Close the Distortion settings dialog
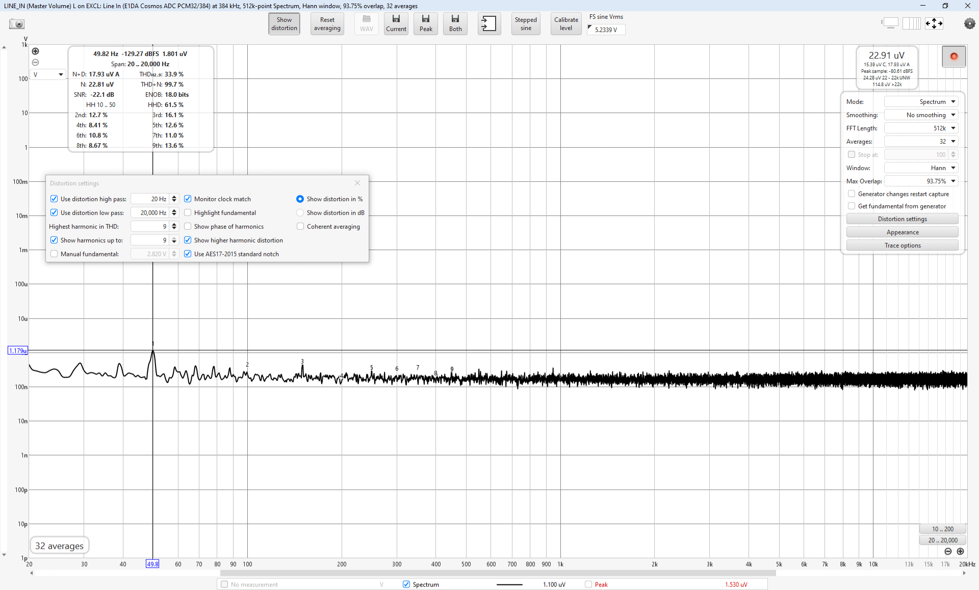Screen dimensions: 979x590 (357, 183)
